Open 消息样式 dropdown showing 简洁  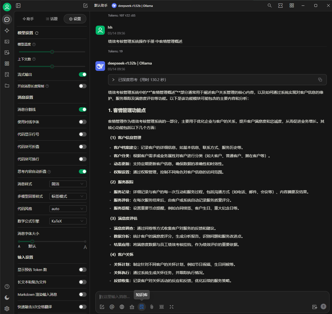[68, 184]
